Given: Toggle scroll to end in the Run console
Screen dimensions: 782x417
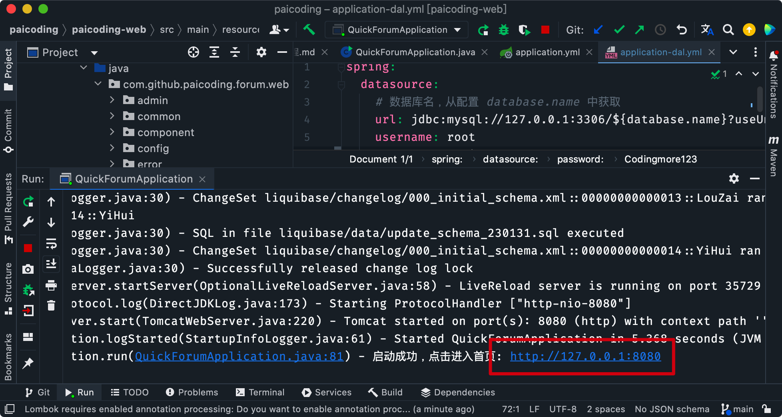Looking at the screenshot, I should pyautogui.click(x=51, y=264).
